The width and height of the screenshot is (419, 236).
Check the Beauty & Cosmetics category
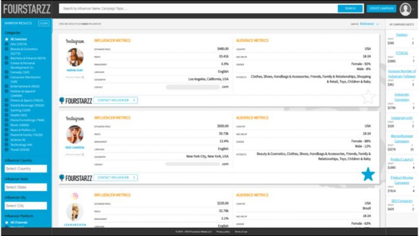[7, 49]
